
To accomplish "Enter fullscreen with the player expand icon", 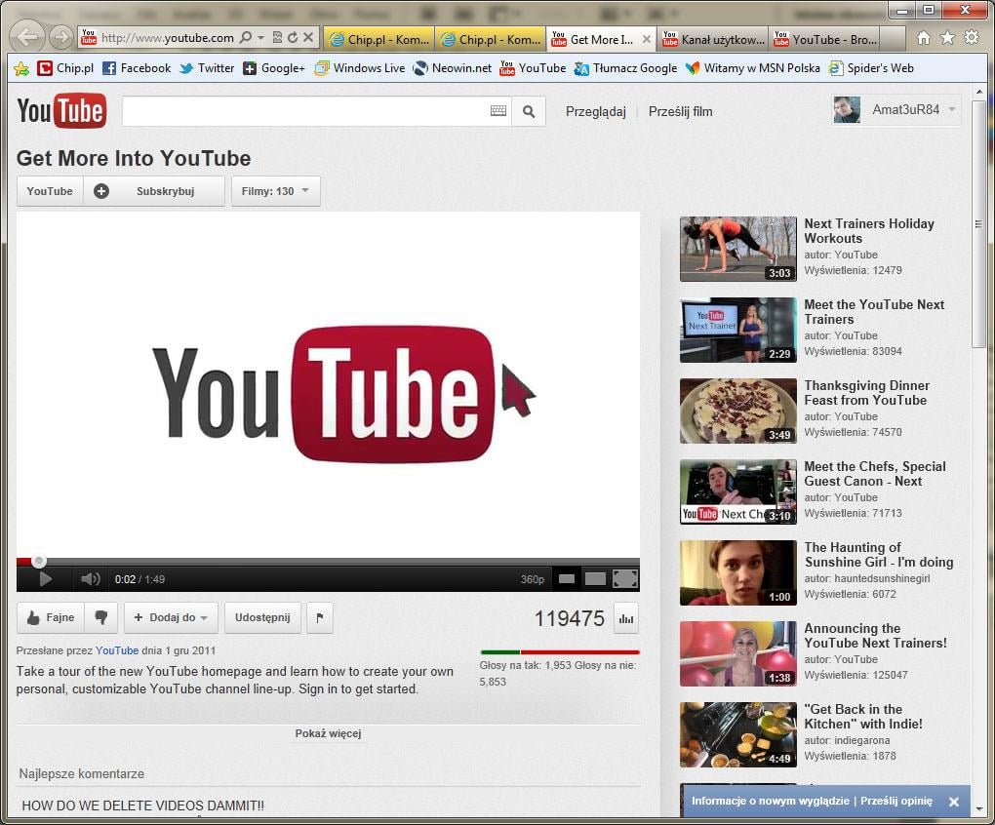I will click(x=624, y=577).
